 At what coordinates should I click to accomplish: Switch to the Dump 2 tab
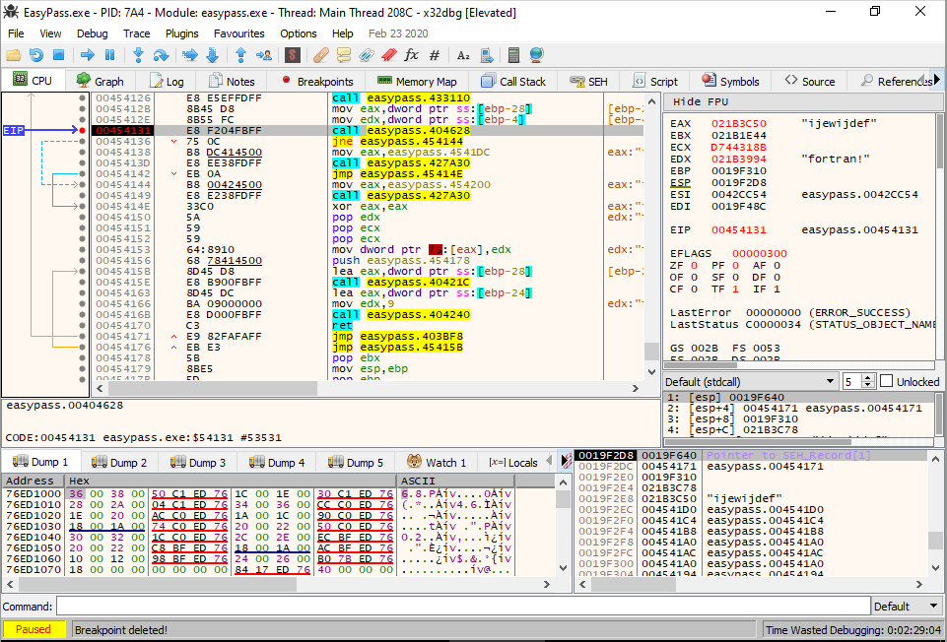[x=119, y=462]
